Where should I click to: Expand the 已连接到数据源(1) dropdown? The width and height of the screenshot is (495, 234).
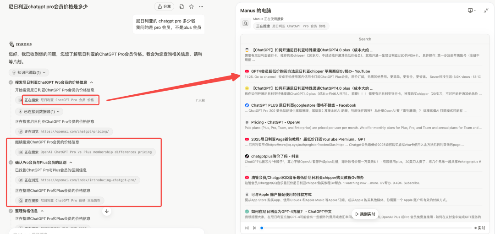pos(39,112)
